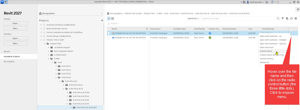The width and height of the screenshot is (300, 110).
Task: Click the three dots menu for RVTA31 row
Action: [x=292, y=33]
